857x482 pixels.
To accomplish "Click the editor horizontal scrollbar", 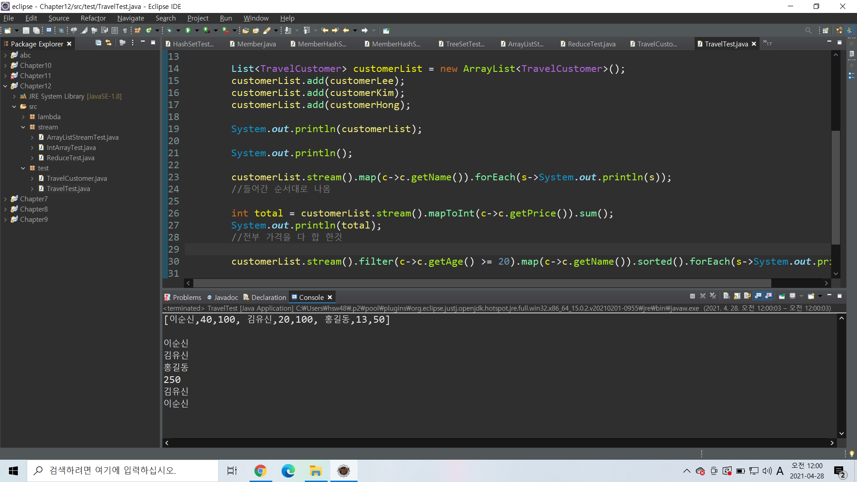I will pyautogui.click(x=482, y=283).
